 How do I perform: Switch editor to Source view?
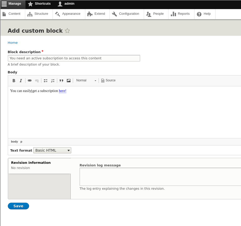point(108,80)
